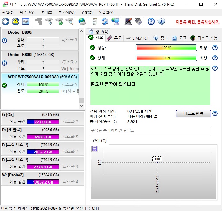This screenshot has width=222, height=211.
Task: Click the toolbar info about icon
Action: tap(161, 21)
